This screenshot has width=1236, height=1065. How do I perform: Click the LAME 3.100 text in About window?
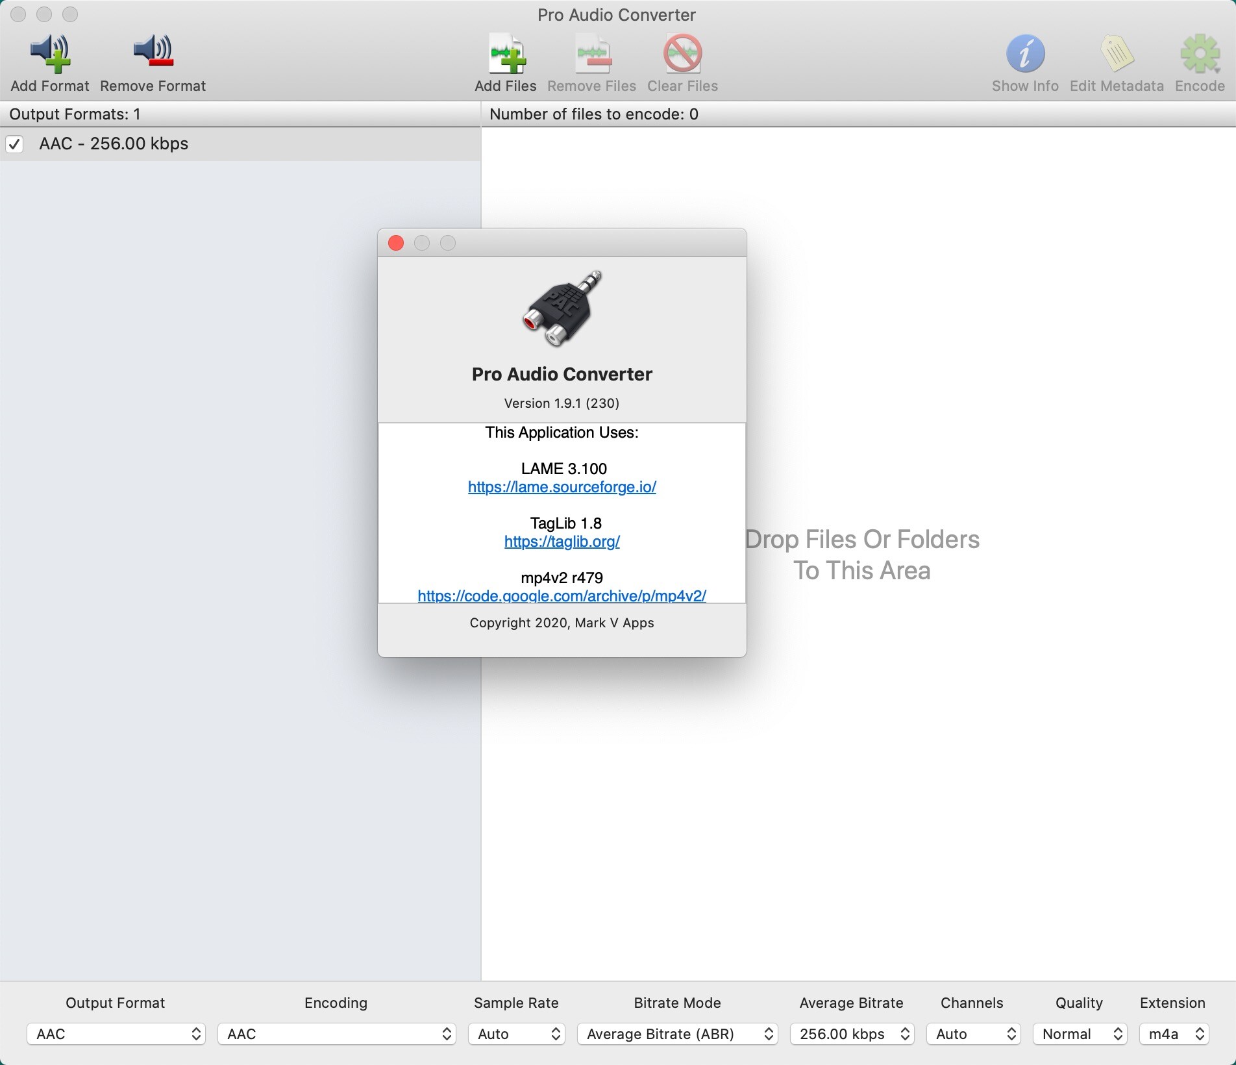tap(563, 469)
